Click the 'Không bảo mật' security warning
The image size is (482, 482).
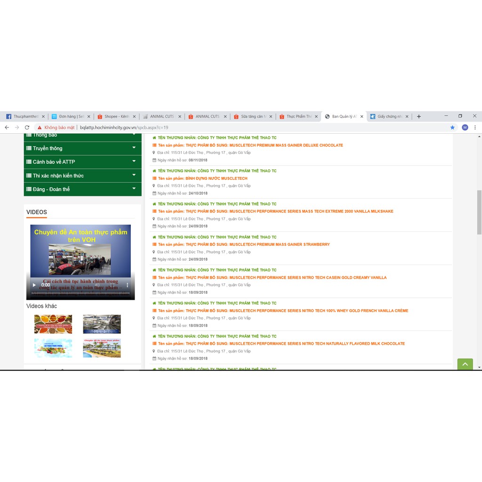[x=56, y=128]
